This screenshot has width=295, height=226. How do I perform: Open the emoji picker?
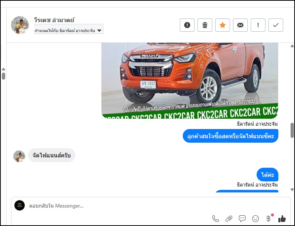[x=255, y=218]
